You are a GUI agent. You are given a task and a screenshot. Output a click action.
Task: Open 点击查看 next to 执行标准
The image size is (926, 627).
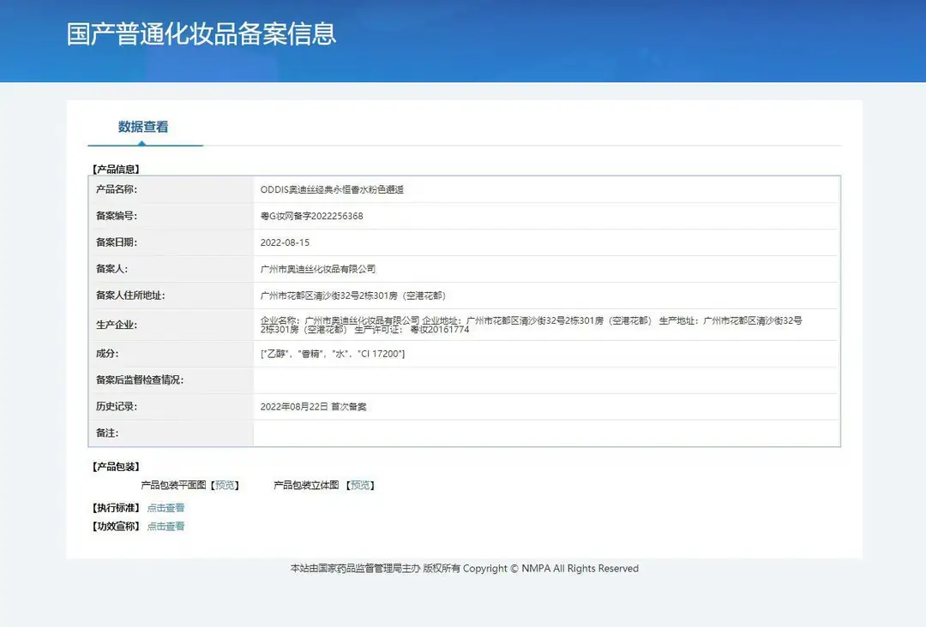(x=165, y=507)
